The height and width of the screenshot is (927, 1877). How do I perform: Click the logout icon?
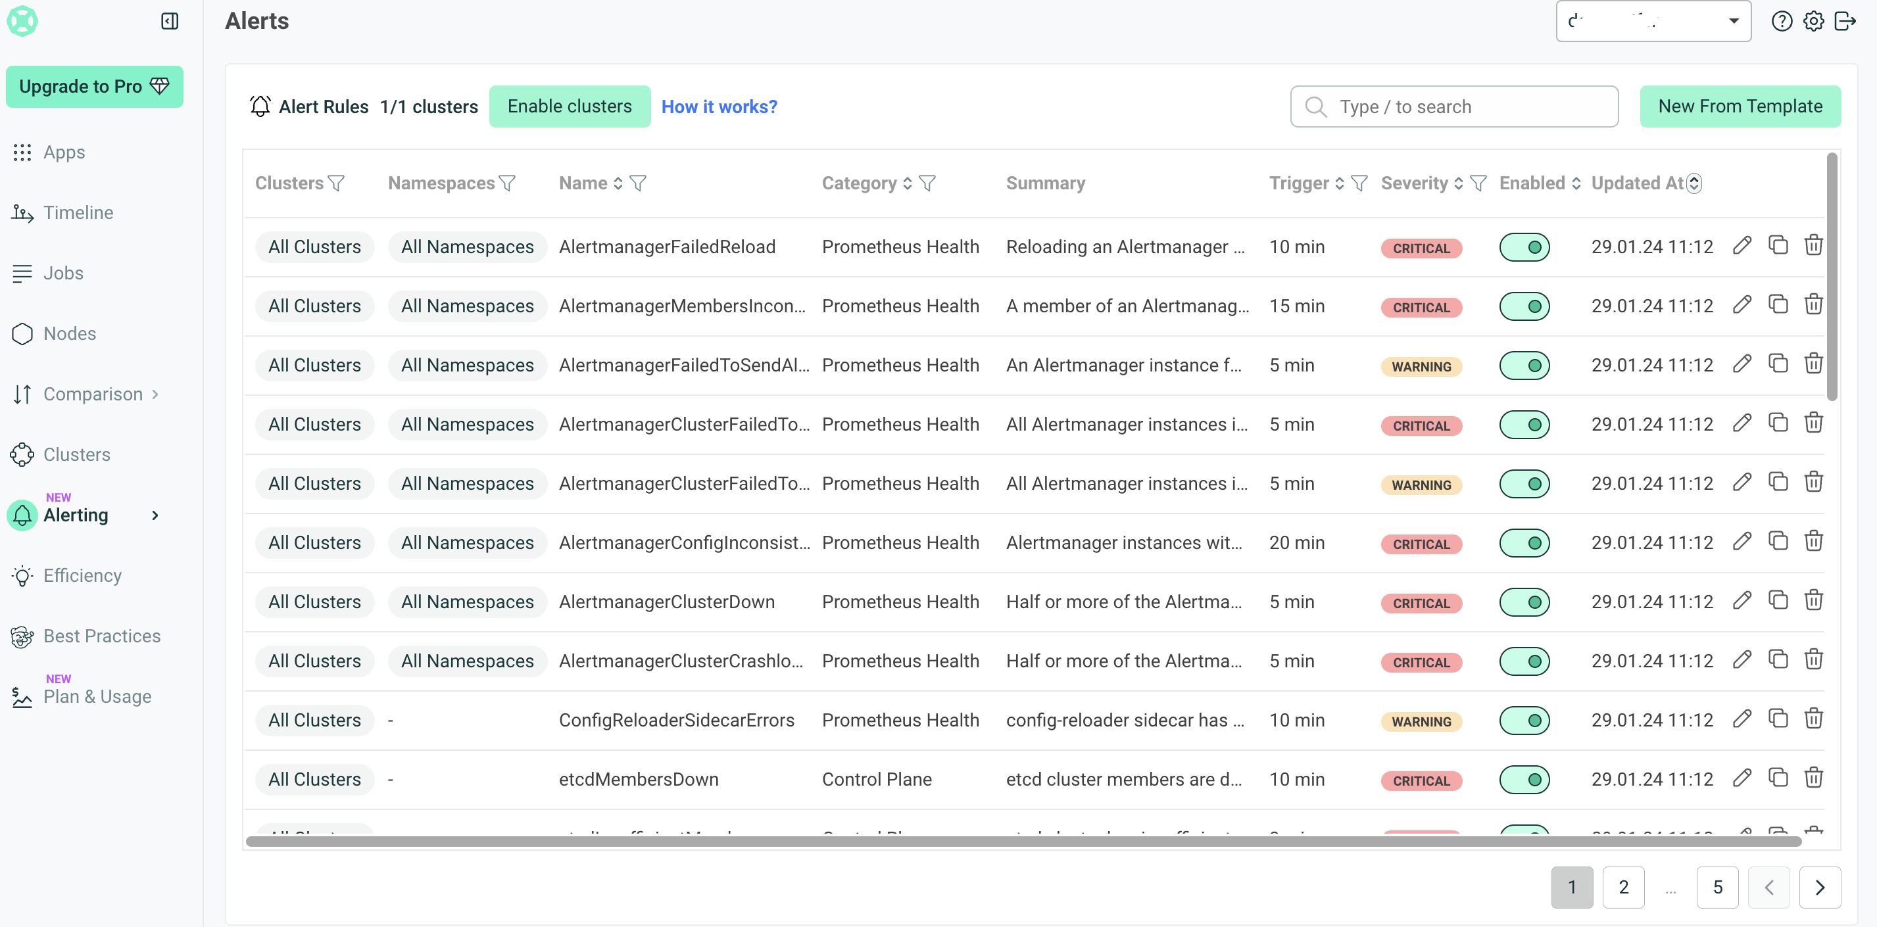coord(1844,21)
